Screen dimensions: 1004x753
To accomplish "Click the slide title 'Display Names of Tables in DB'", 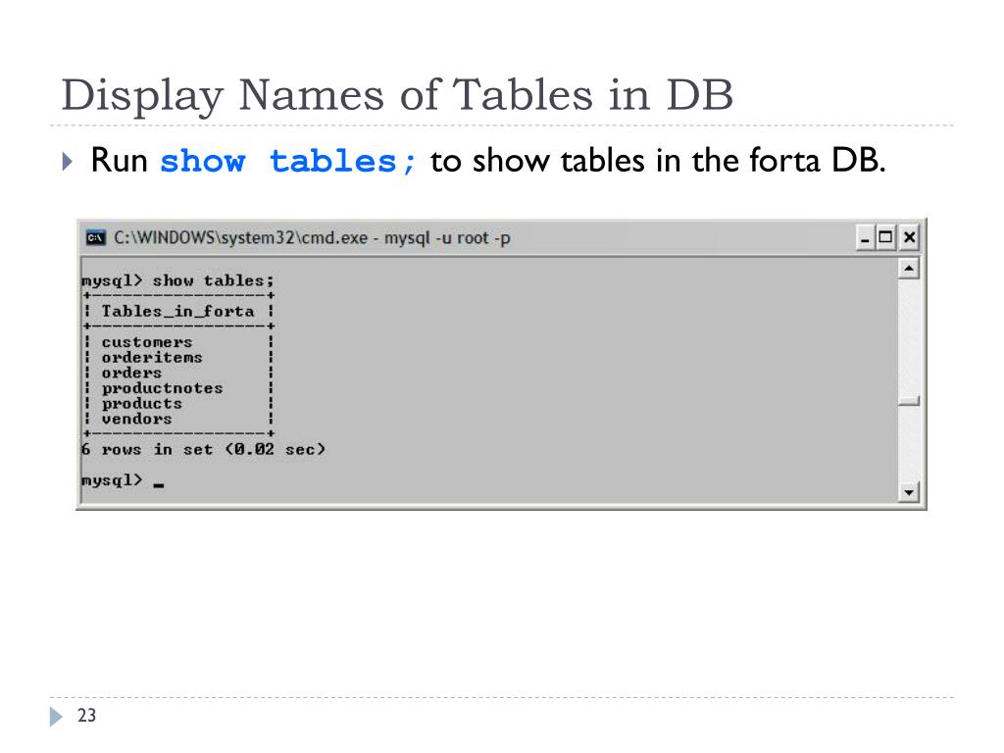I will (x=397, y=96).
